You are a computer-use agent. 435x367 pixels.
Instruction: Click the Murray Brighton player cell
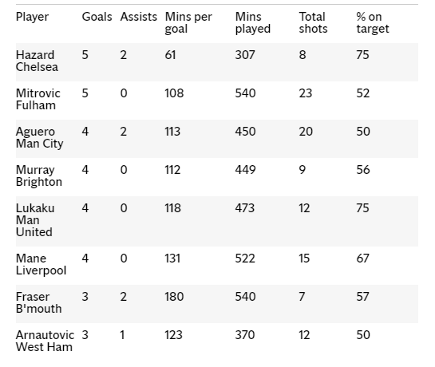[x=39, y=176]
